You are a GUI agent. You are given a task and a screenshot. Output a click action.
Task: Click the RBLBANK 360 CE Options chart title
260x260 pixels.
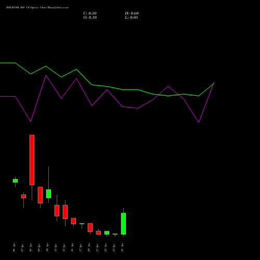pos(37,8)
